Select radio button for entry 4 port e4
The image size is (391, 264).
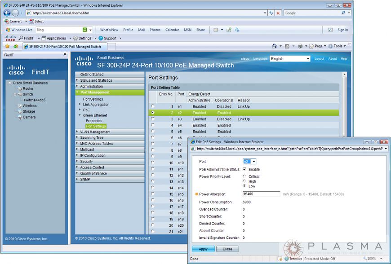tap(153, 125)
